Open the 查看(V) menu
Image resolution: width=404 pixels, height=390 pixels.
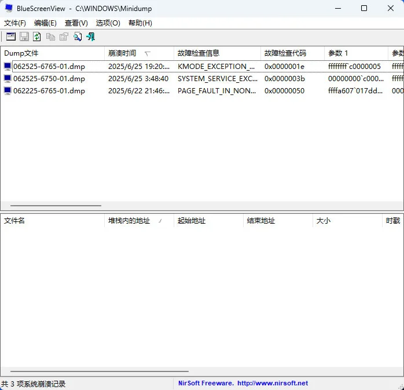coord(76,23)
